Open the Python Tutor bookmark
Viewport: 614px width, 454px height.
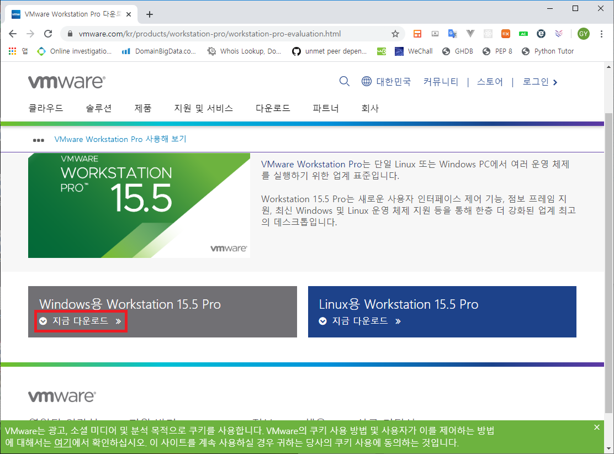548,51
